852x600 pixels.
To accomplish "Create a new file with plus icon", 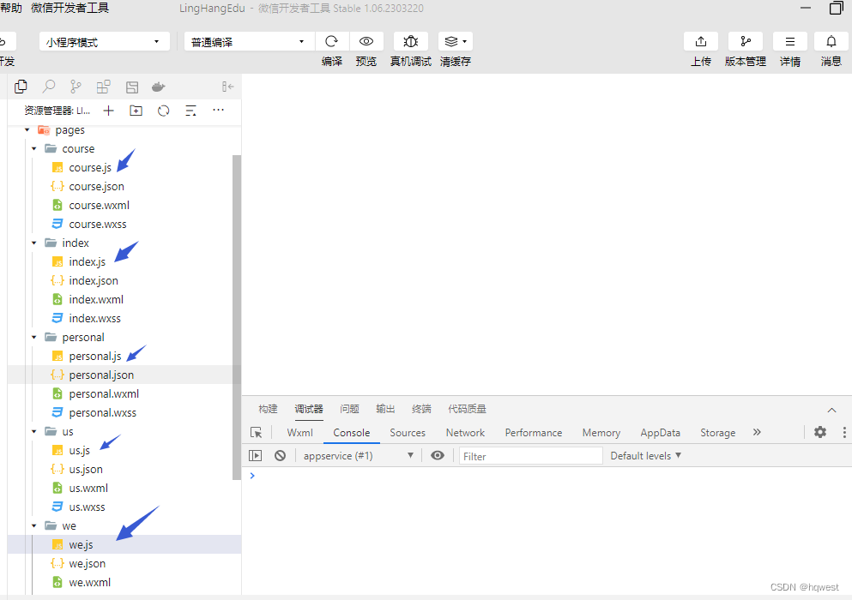I will click(109, 111).
